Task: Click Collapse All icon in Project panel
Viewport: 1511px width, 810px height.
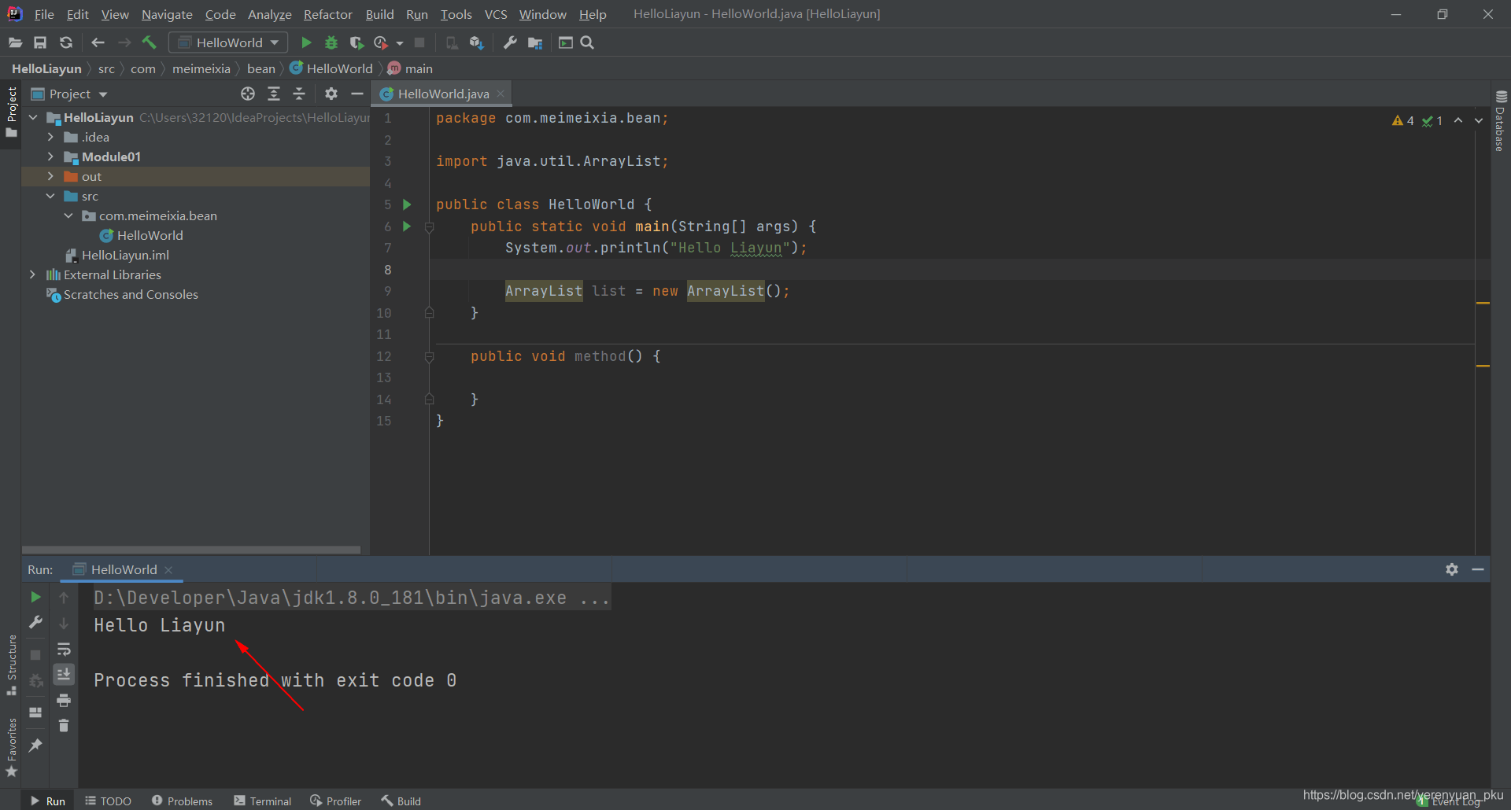Action: [x=299, y=94]
